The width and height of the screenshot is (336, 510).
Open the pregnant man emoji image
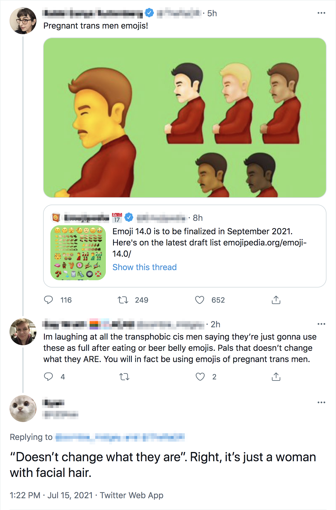(x=185, y=118)
